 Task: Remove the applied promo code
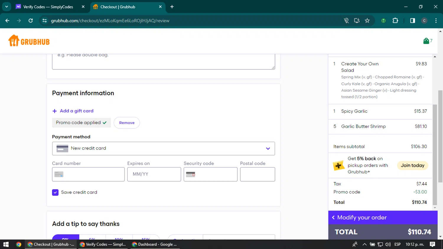tap(127, 123)
